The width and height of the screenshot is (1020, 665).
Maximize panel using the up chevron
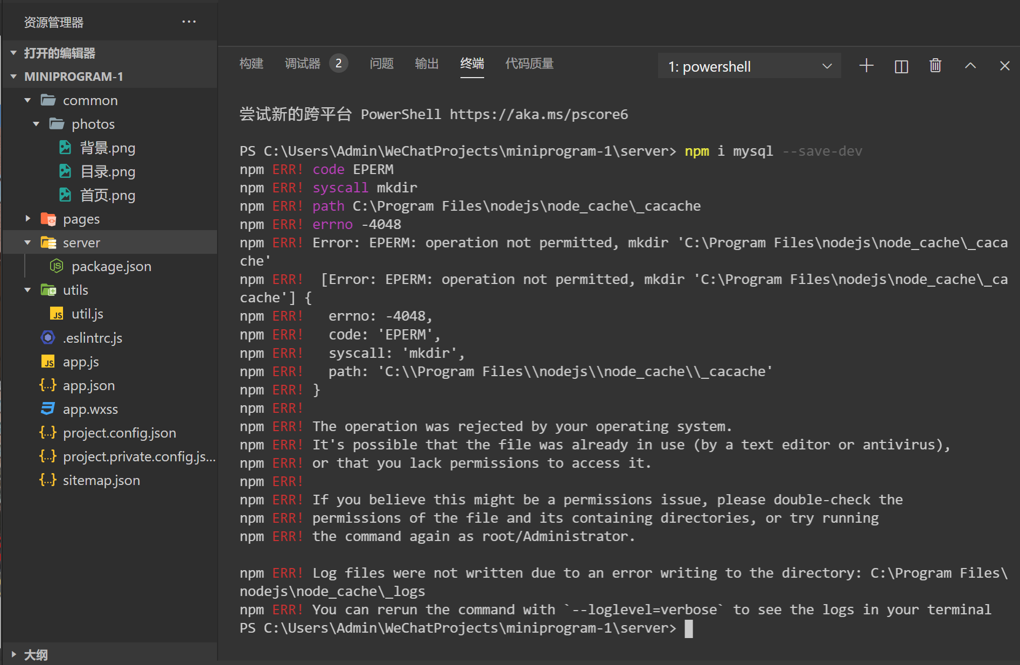point(970,66)
